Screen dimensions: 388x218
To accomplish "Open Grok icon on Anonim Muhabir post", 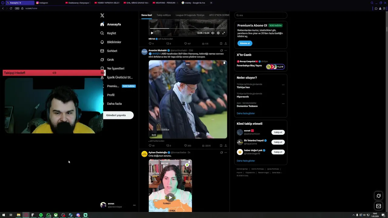I will click(221, 51).
